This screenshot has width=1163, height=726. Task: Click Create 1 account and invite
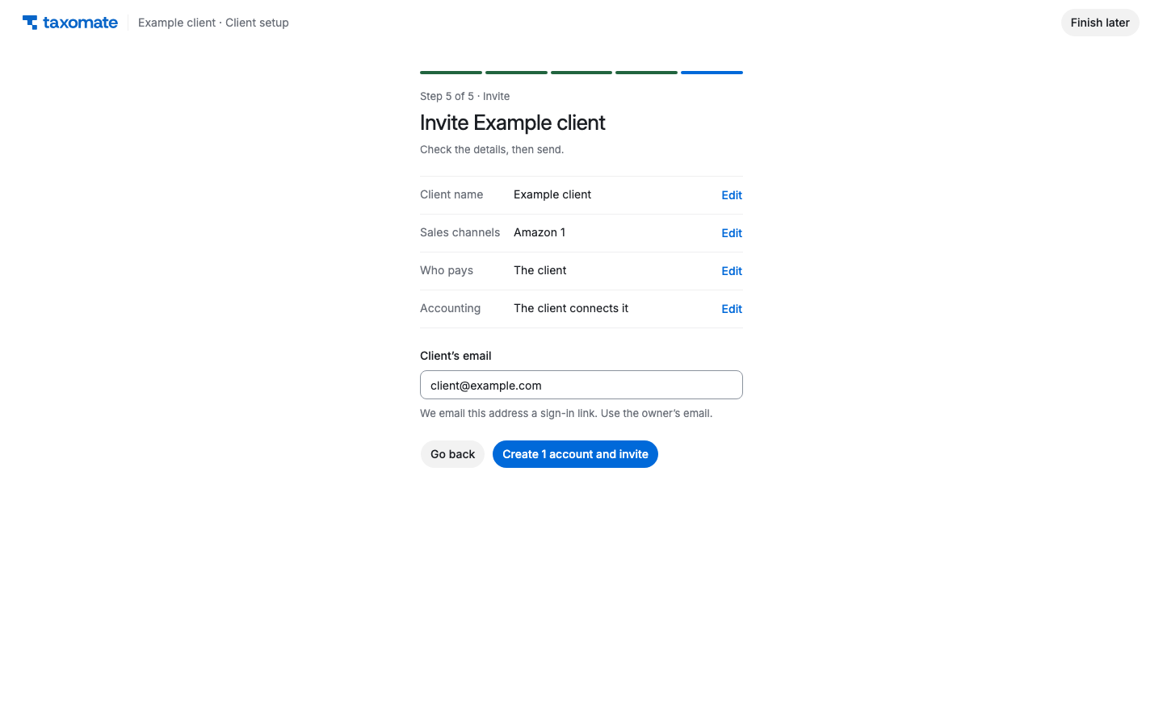575,454
